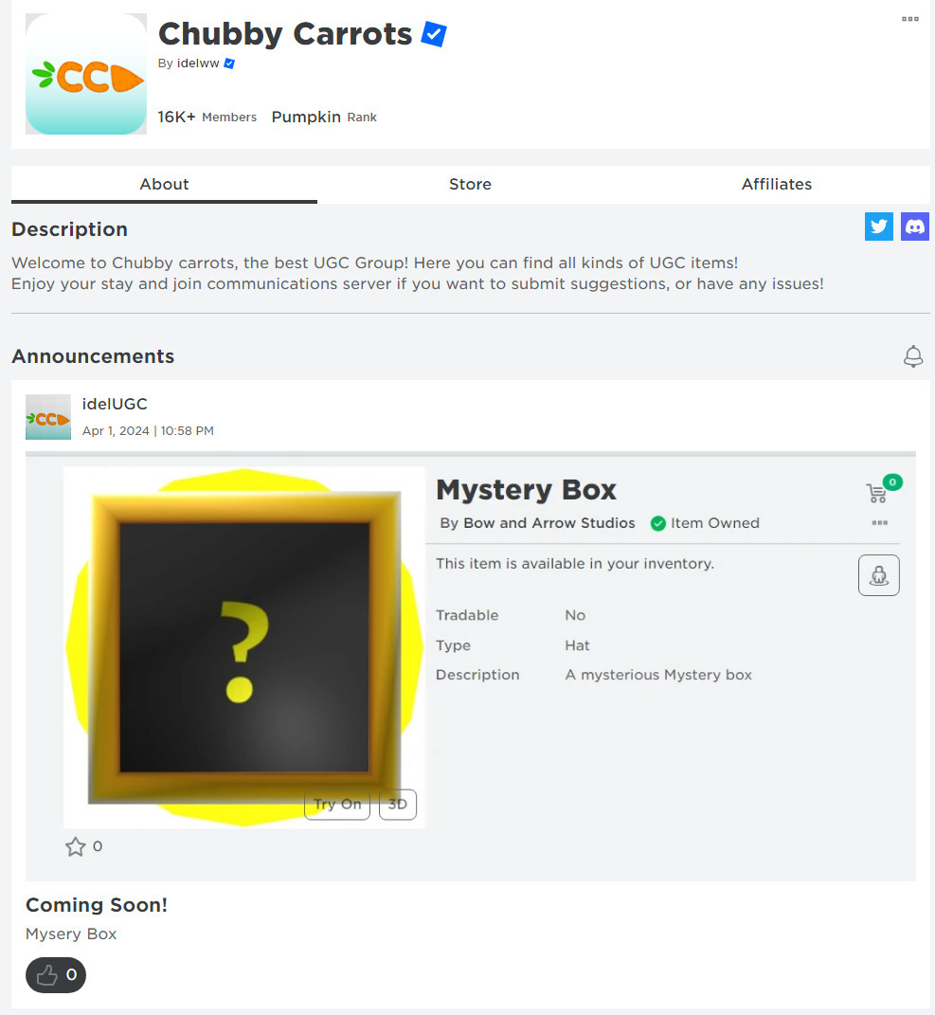This screenshot has width=935, height=1015.
Task: Click the favorite star icon
Action: click(76, 846)
